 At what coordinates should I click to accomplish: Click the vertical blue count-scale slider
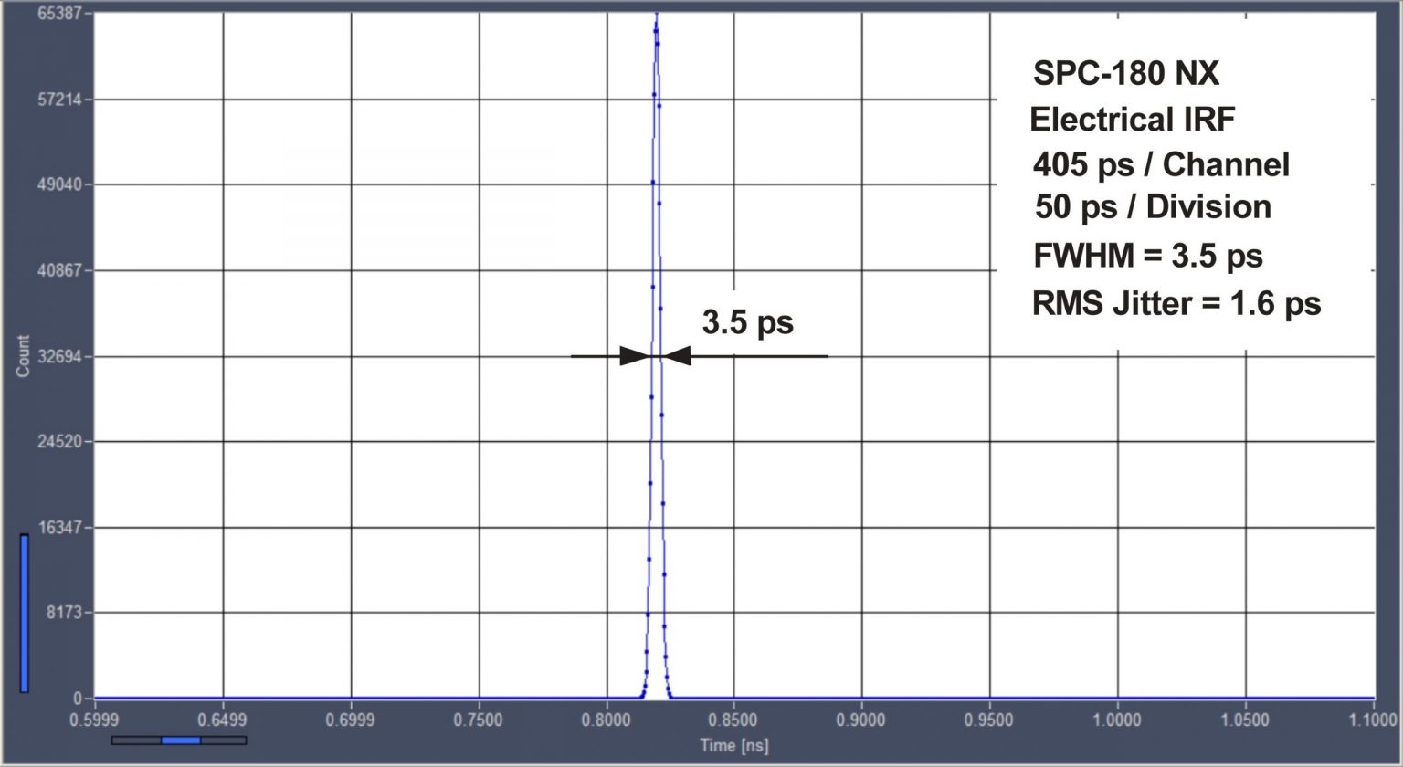tap(24, 607)
